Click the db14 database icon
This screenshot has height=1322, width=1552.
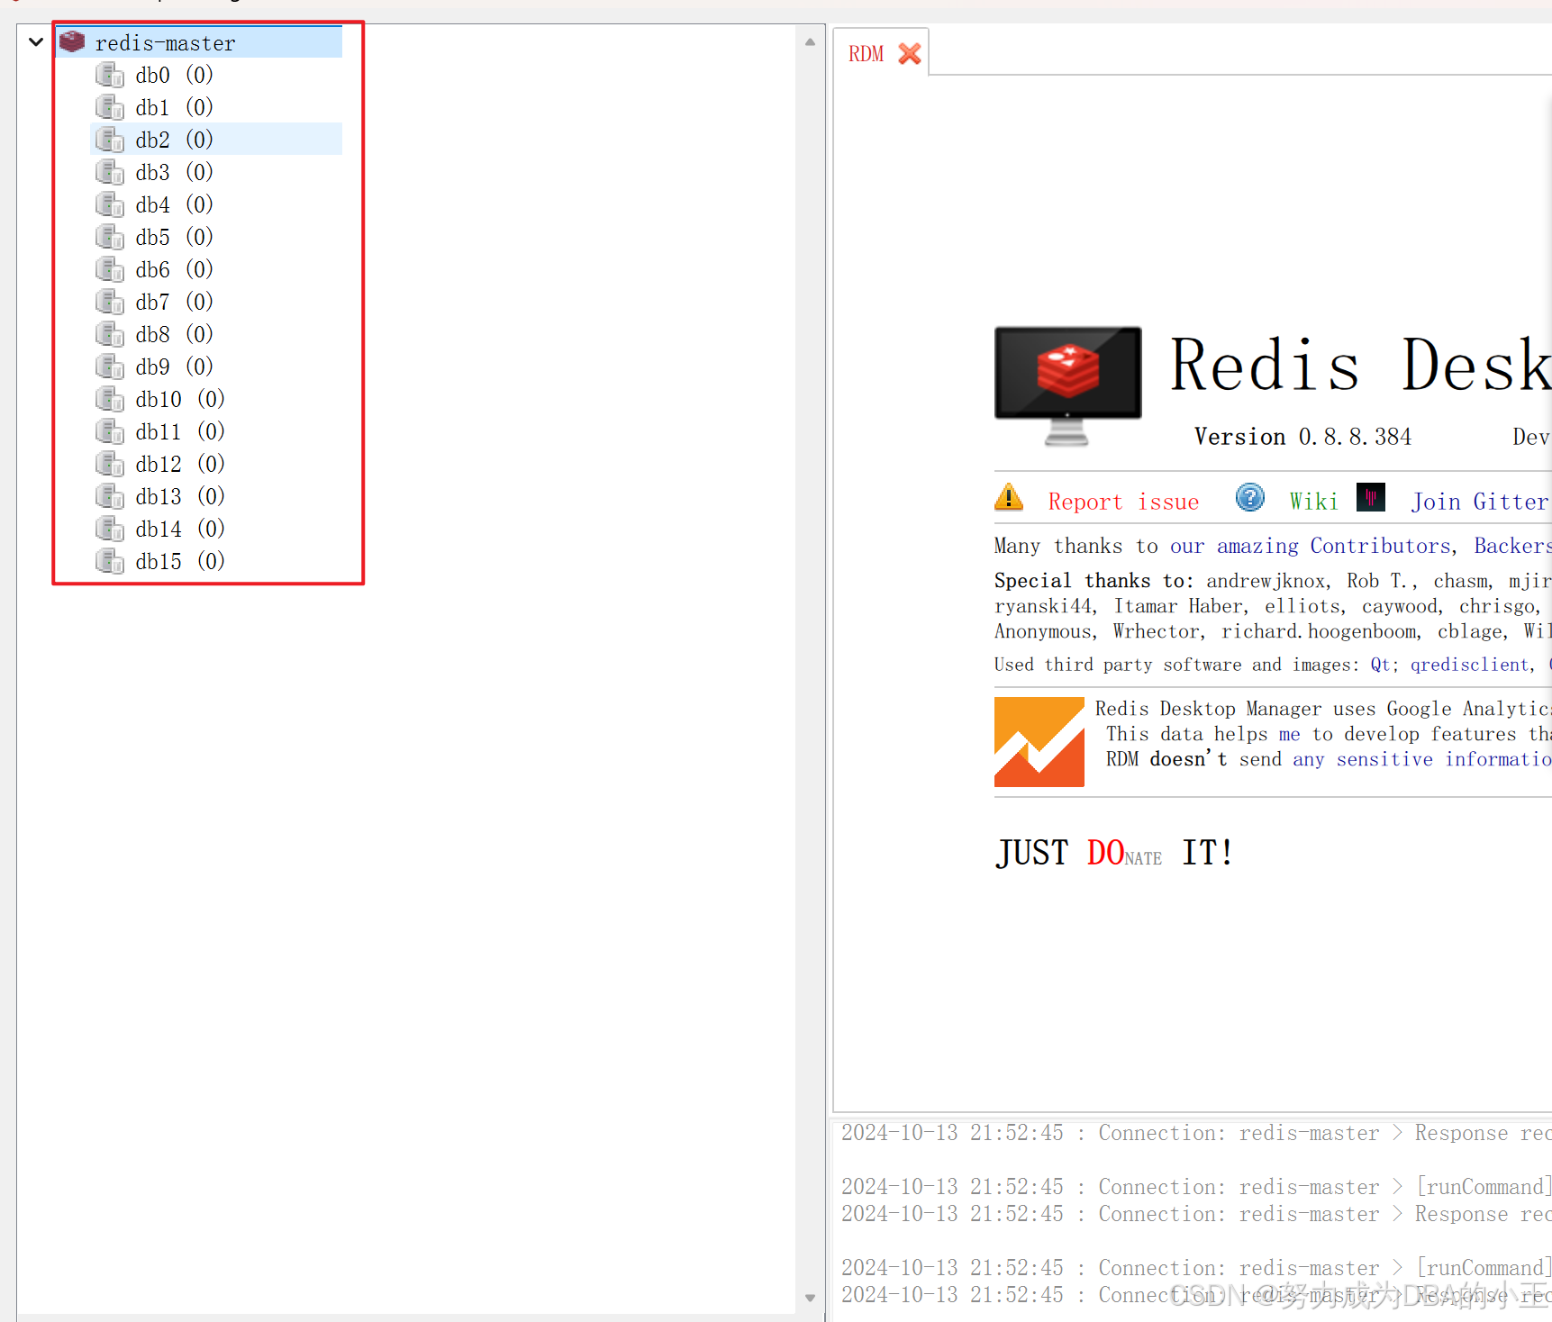point(110,529)
